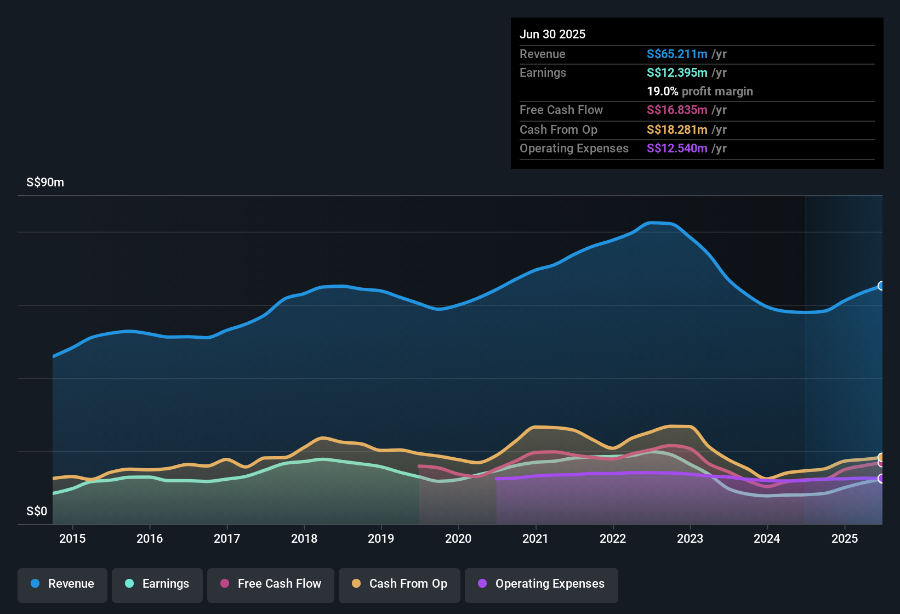Click the S$65.211m revenue value in tooltip
The width and height of the screenshot is (900, 614).
tap(677, 54)
